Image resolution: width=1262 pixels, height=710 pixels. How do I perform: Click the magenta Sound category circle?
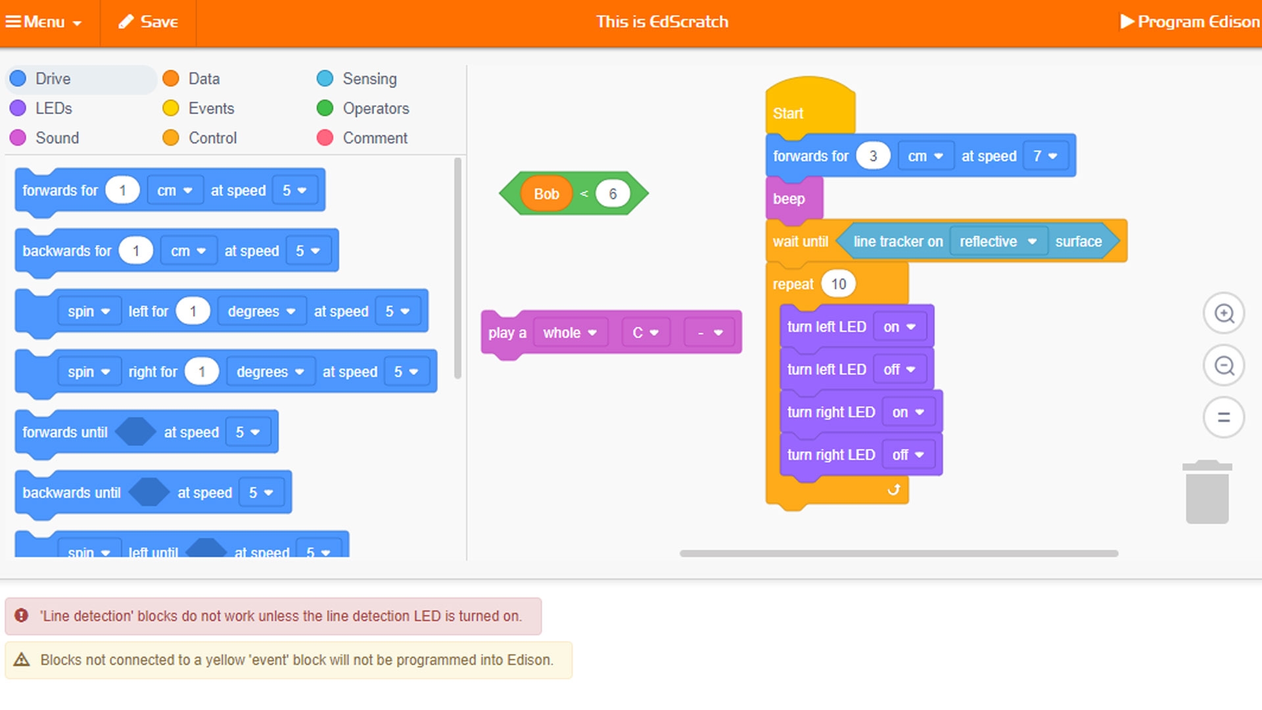pyautogui.click(x=18, y=138)
